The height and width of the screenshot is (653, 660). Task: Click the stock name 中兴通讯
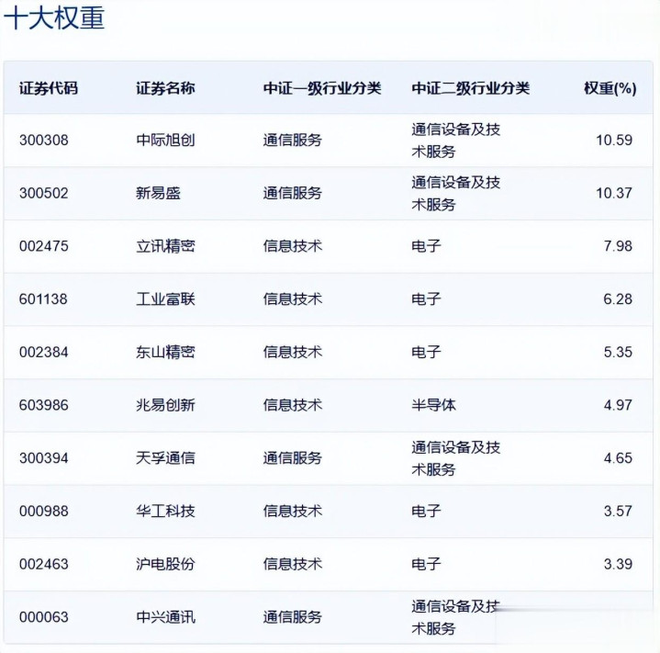click(x=165, y=617)
